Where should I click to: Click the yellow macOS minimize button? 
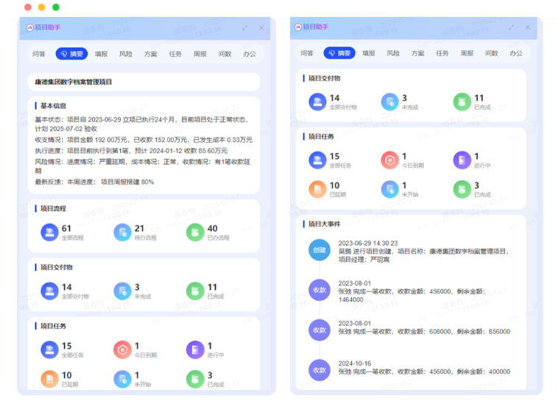pyautogui.click(x=42, y=7)
